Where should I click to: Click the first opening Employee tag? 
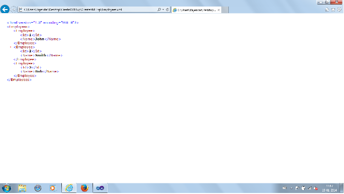click(24, 31)
